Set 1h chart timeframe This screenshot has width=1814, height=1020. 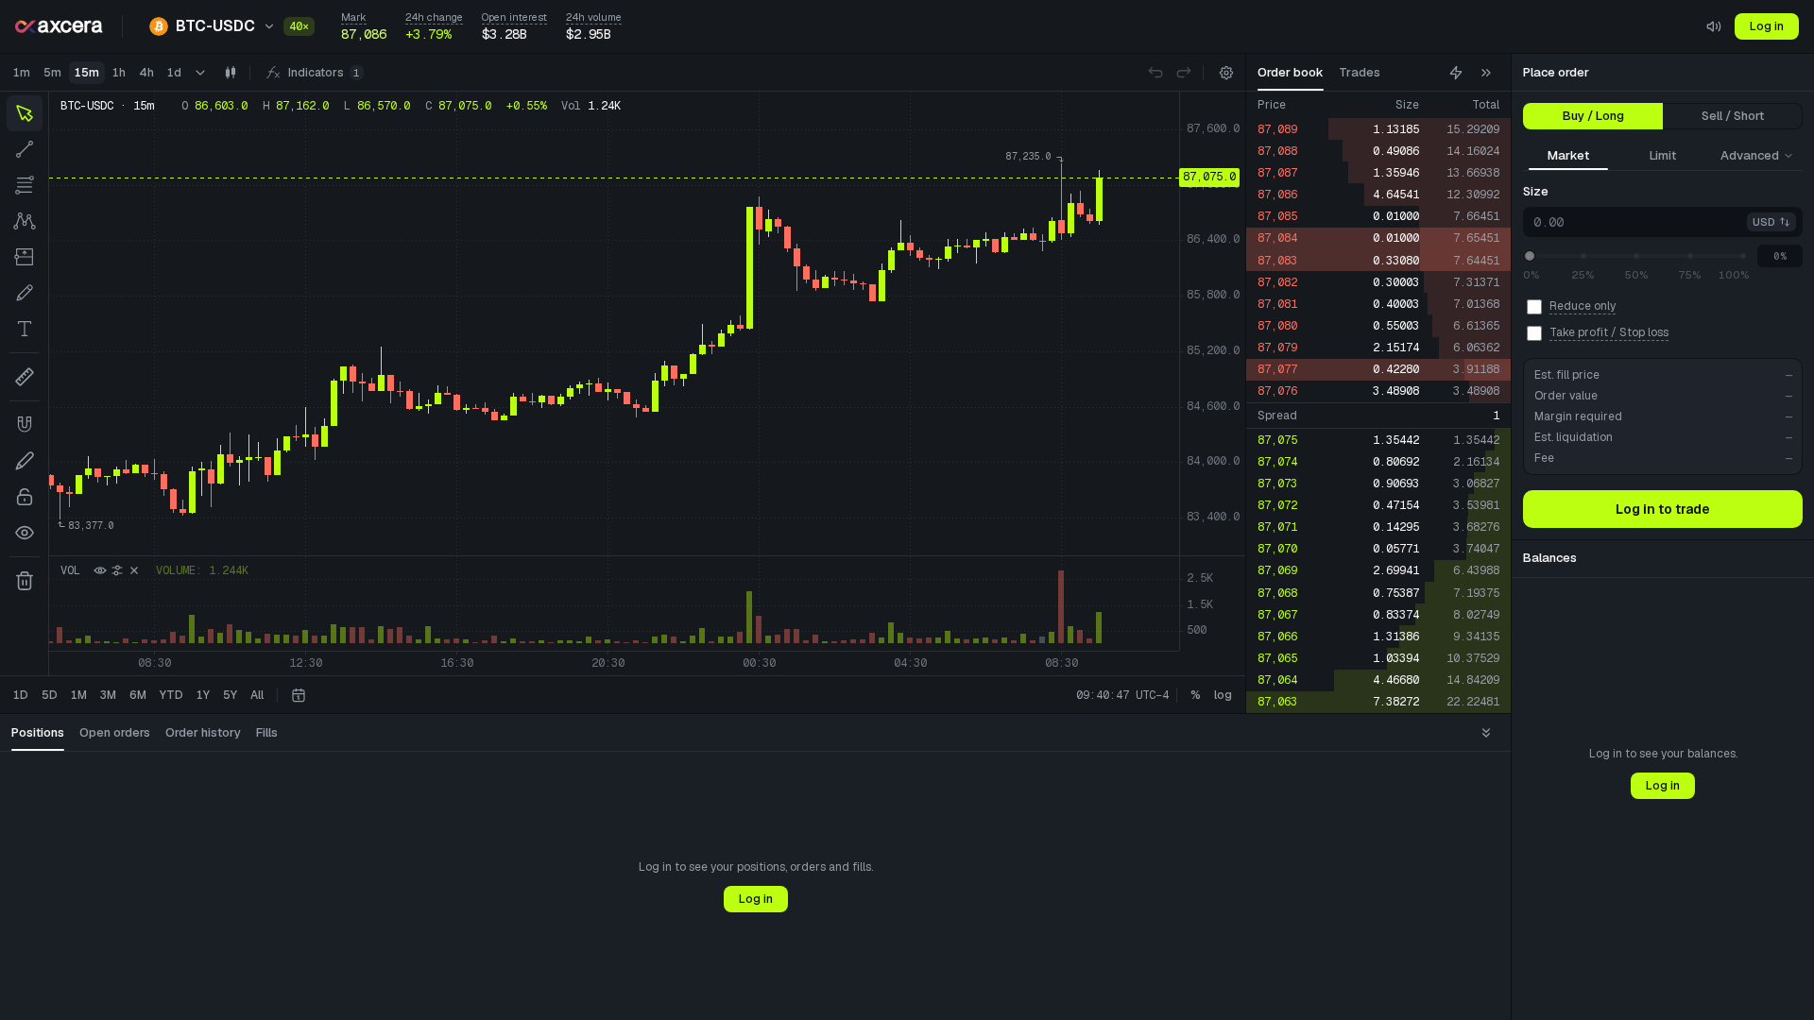119,73
